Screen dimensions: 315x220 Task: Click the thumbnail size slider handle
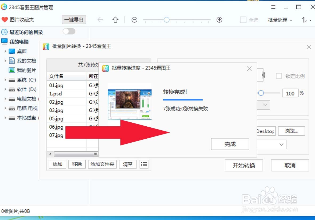pos(166,20)
